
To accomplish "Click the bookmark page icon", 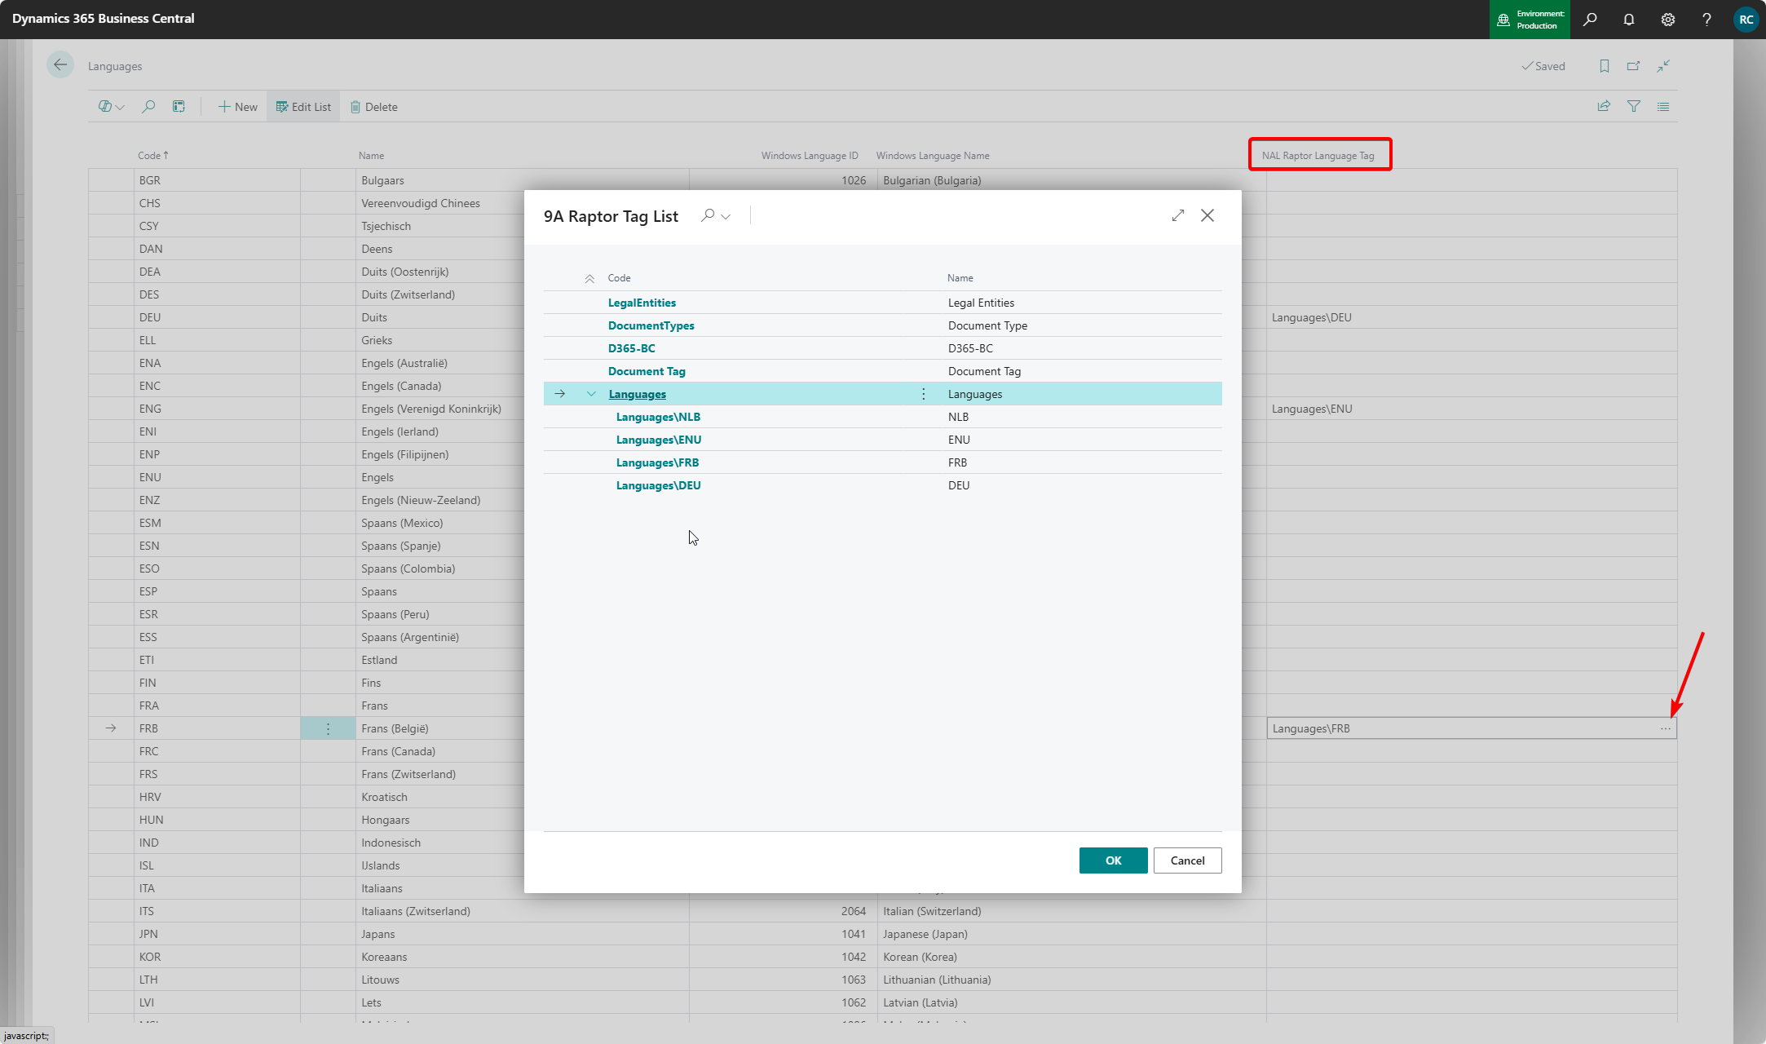I will 1604,66.
